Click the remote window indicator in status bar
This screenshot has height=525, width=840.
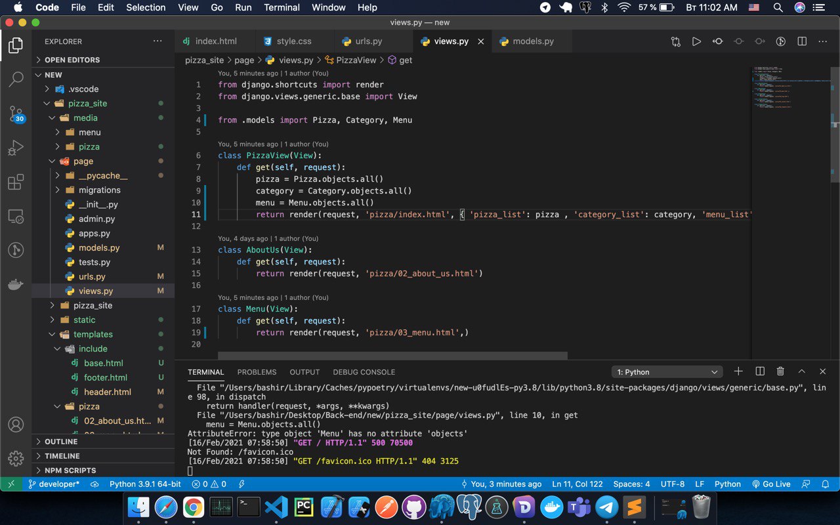click(x=10, y=484)
